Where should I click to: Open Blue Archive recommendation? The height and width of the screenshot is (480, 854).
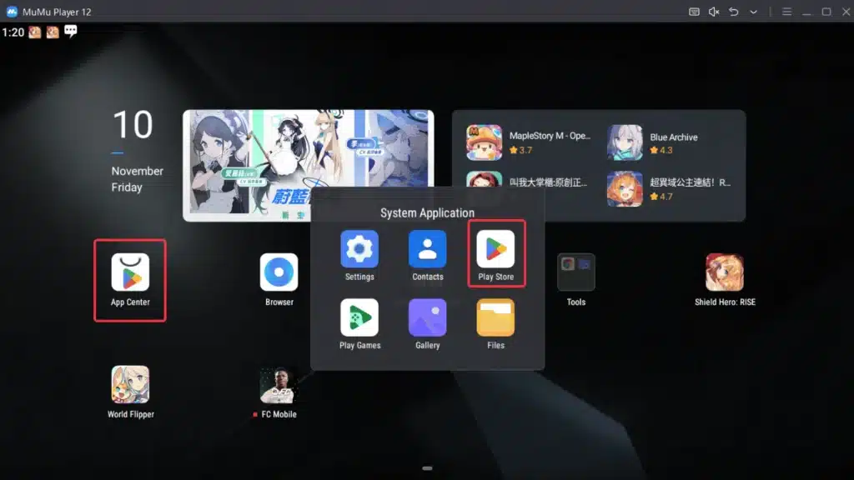pos(654,142)
